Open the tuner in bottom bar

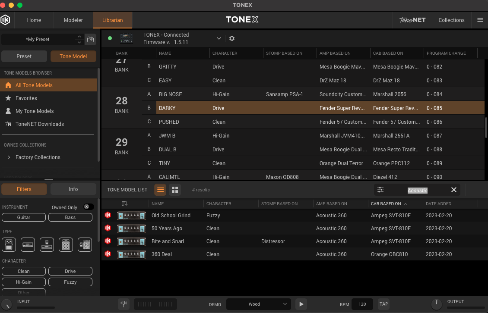[x=124, y=304]
